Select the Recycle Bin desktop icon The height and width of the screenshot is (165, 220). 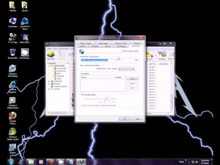click(x=13, y=54)
